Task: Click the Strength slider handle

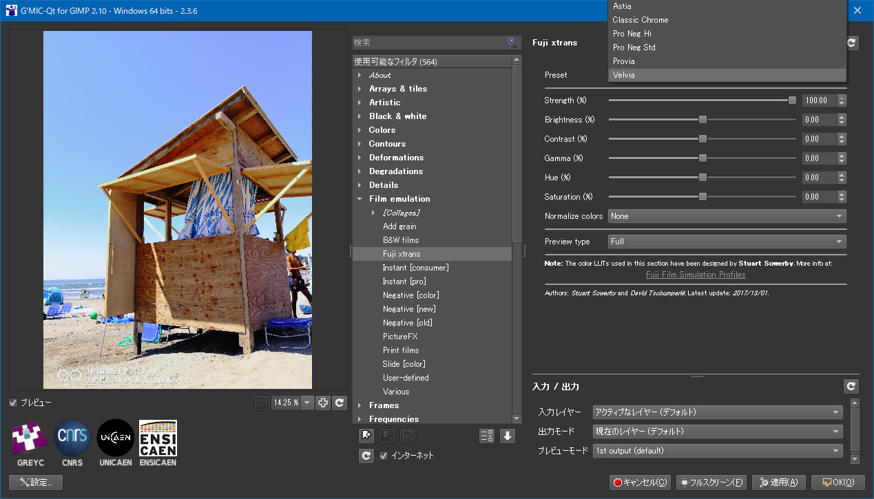Action: 792,100
